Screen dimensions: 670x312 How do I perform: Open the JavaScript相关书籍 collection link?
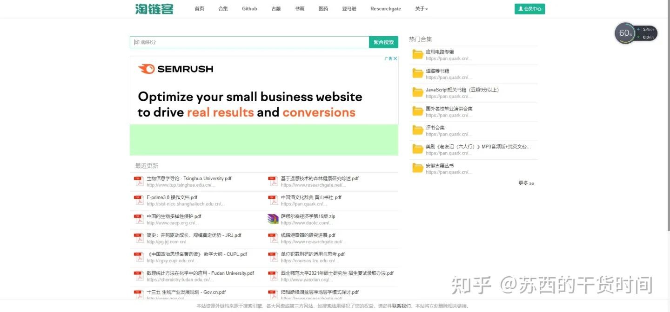pos(462,90)
